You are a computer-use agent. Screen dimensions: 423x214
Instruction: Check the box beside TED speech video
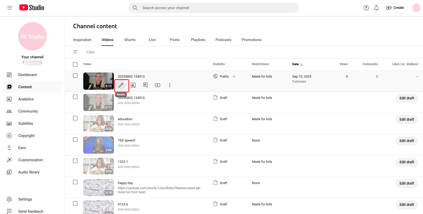[x=75, y=139]
